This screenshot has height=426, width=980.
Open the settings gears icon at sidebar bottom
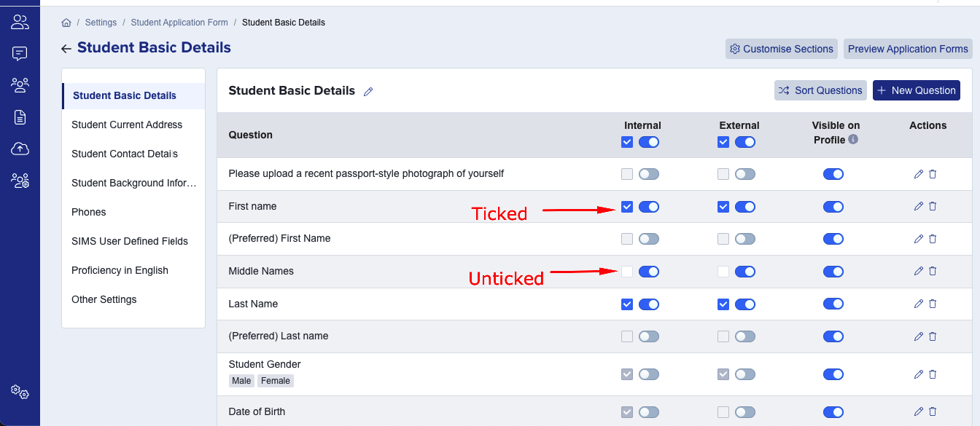click(20, 392)
